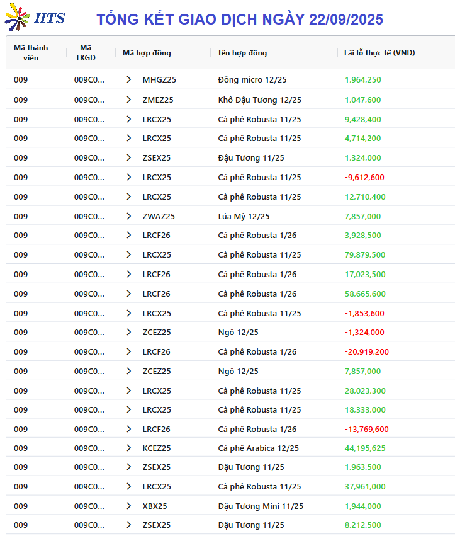Expand the ZMEZ25 contract row chevron
The width and height of the screenshot is (455, 536).
coord(129,100)
